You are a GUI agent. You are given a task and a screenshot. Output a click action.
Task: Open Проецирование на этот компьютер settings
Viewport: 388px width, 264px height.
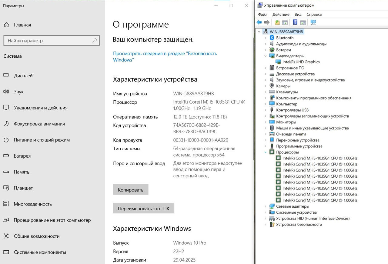click(52, 220)
